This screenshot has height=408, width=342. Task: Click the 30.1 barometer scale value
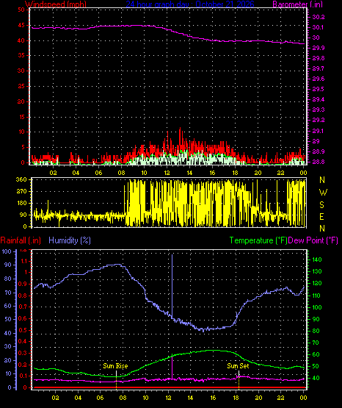[319, 28]
